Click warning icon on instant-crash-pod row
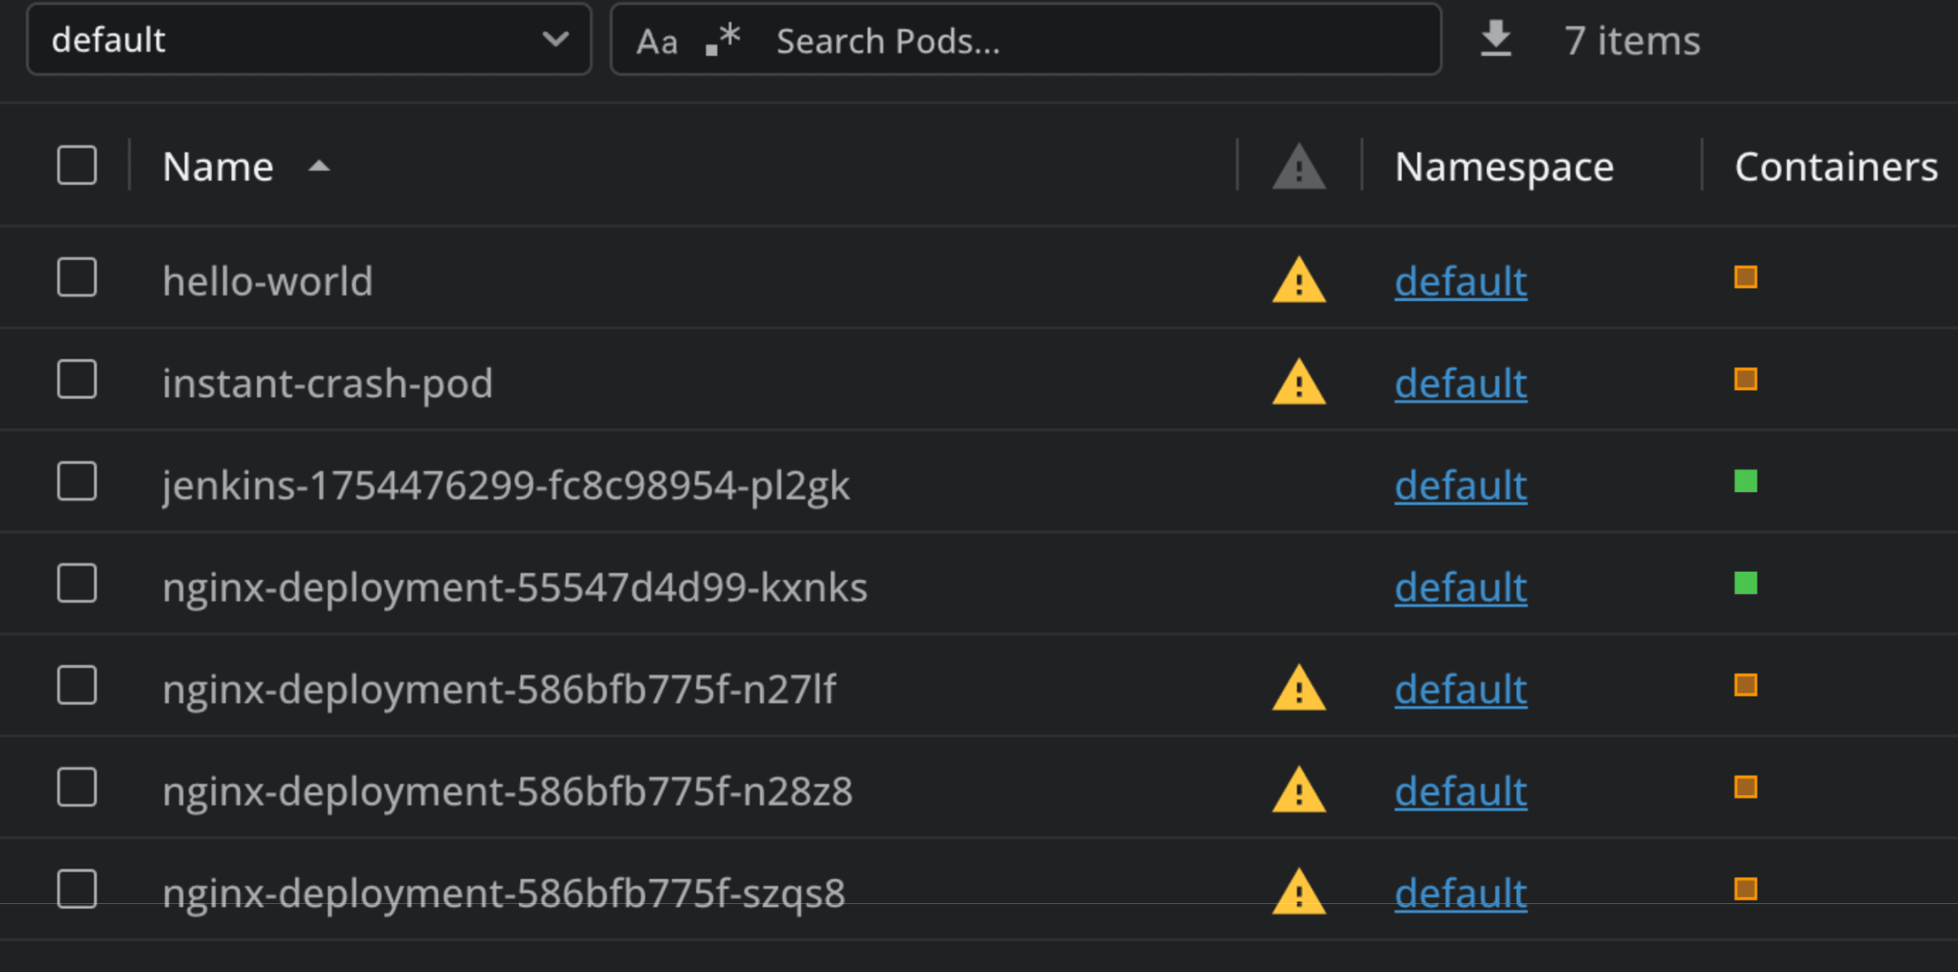The height and width of the screenshot is (972, 1958). (1299, 383)
